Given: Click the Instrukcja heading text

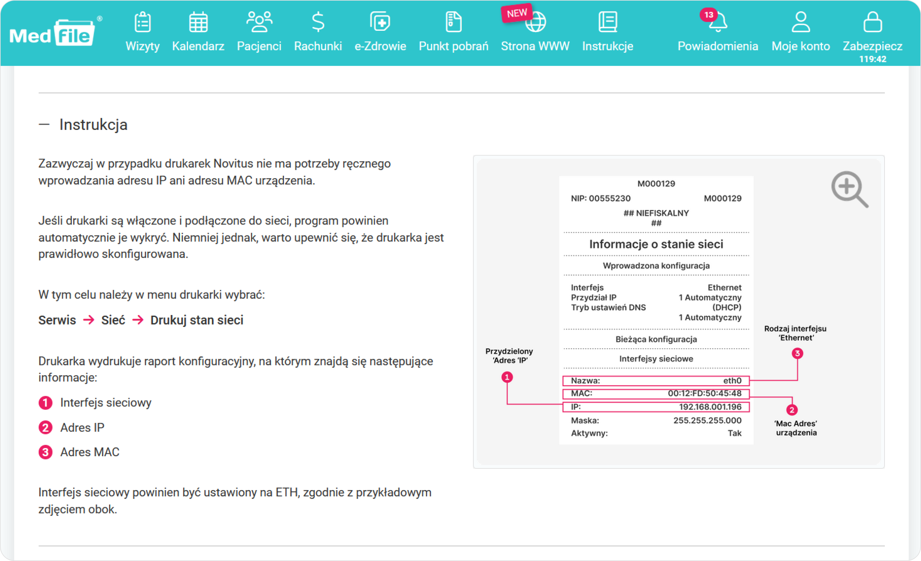Looking at the screenshot, I should (93, 125).
